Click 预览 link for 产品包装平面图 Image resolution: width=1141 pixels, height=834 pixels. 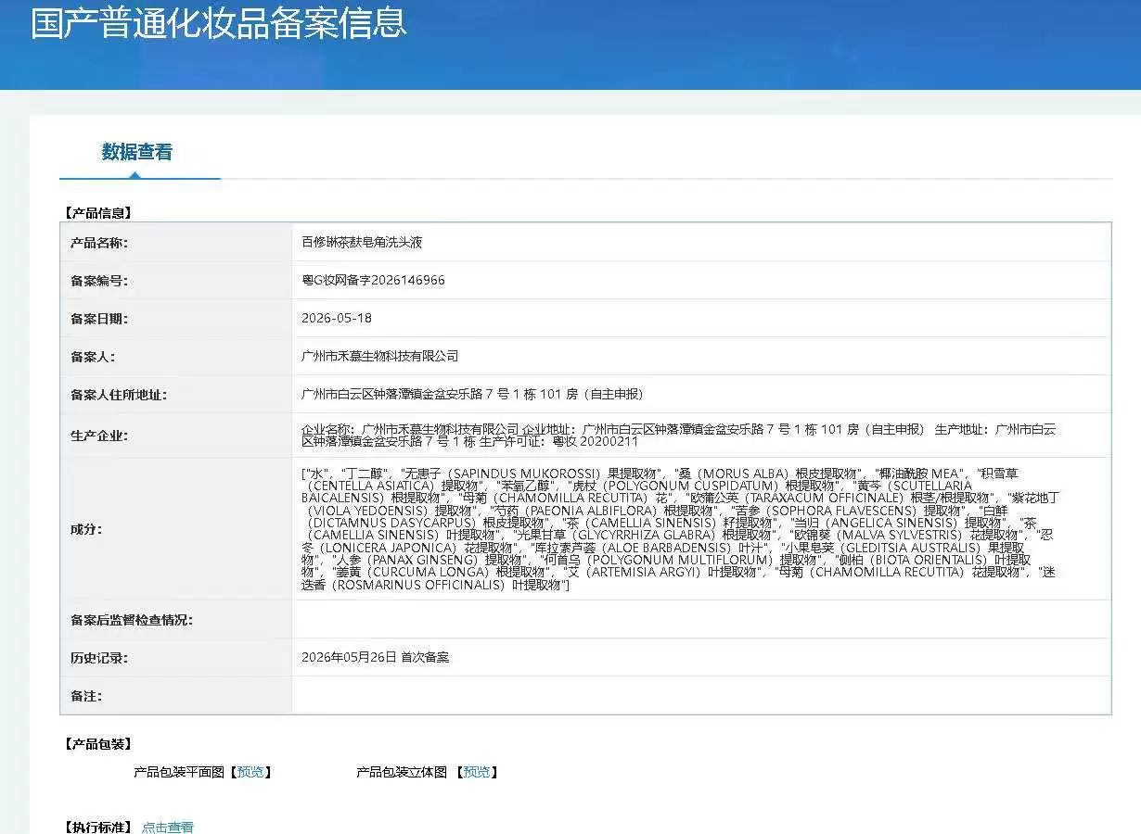coord(250,772)
